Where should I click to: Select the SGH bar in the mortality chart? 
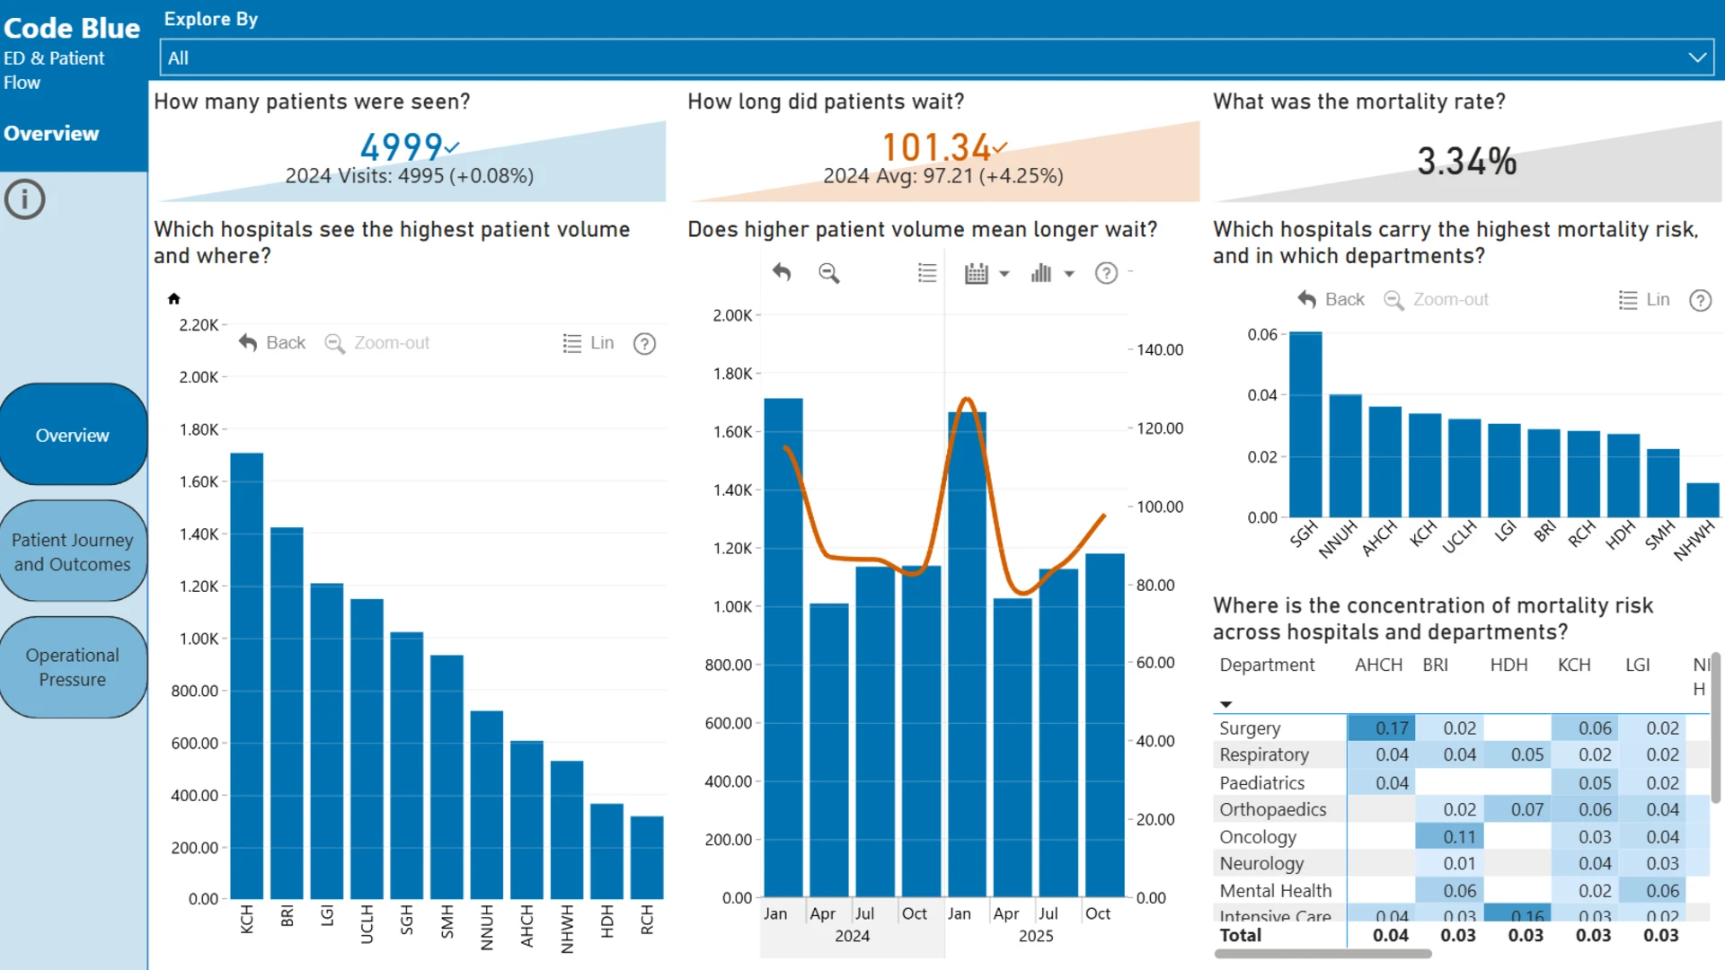[1305, 424]
